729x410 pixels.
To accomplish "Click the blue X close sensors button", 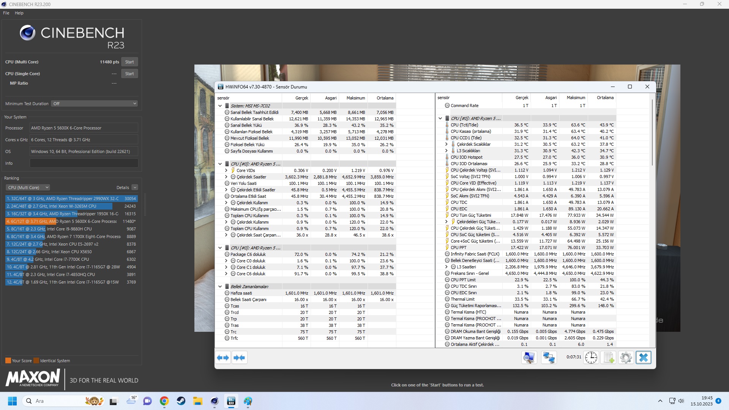I will click(644, 358).
